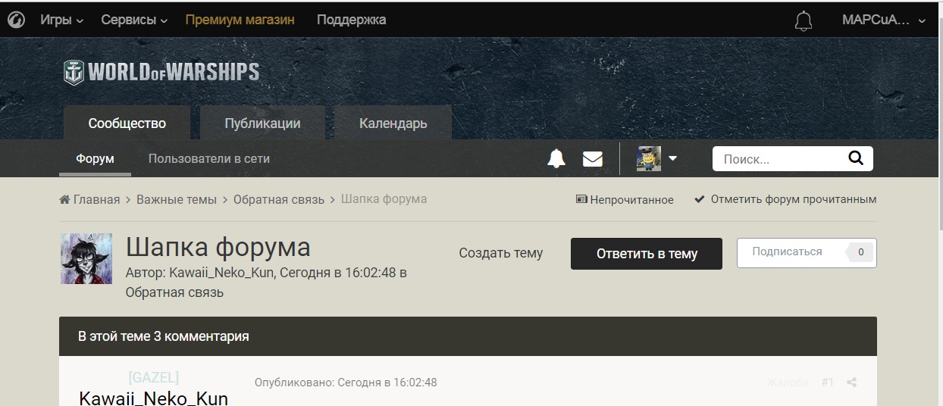Open forum notifications bell icon
The image size is (943, 406).
click(x=556, y=158)
